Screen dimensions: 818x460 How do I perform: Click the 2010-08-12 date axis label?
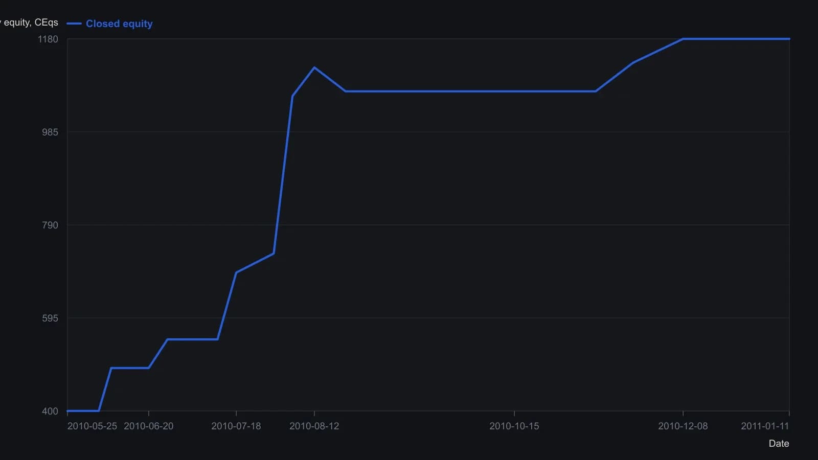click(314, 426)
